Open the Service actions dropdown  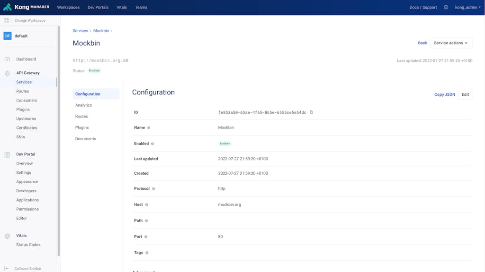pos(451,43)
